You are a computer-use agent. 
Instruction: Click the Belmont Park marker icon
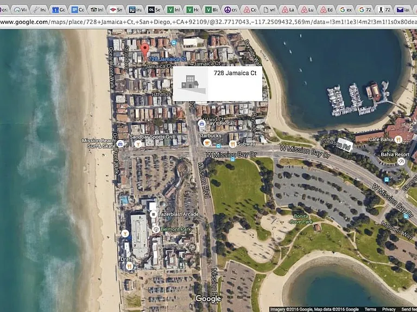(156, 229)
